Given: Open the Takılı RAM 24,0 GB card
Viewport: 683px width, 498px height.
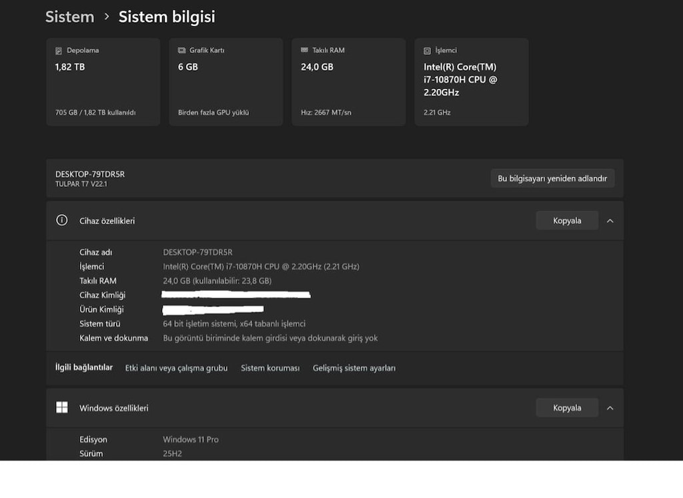Looking at the screenshot, I should [349, 82].
